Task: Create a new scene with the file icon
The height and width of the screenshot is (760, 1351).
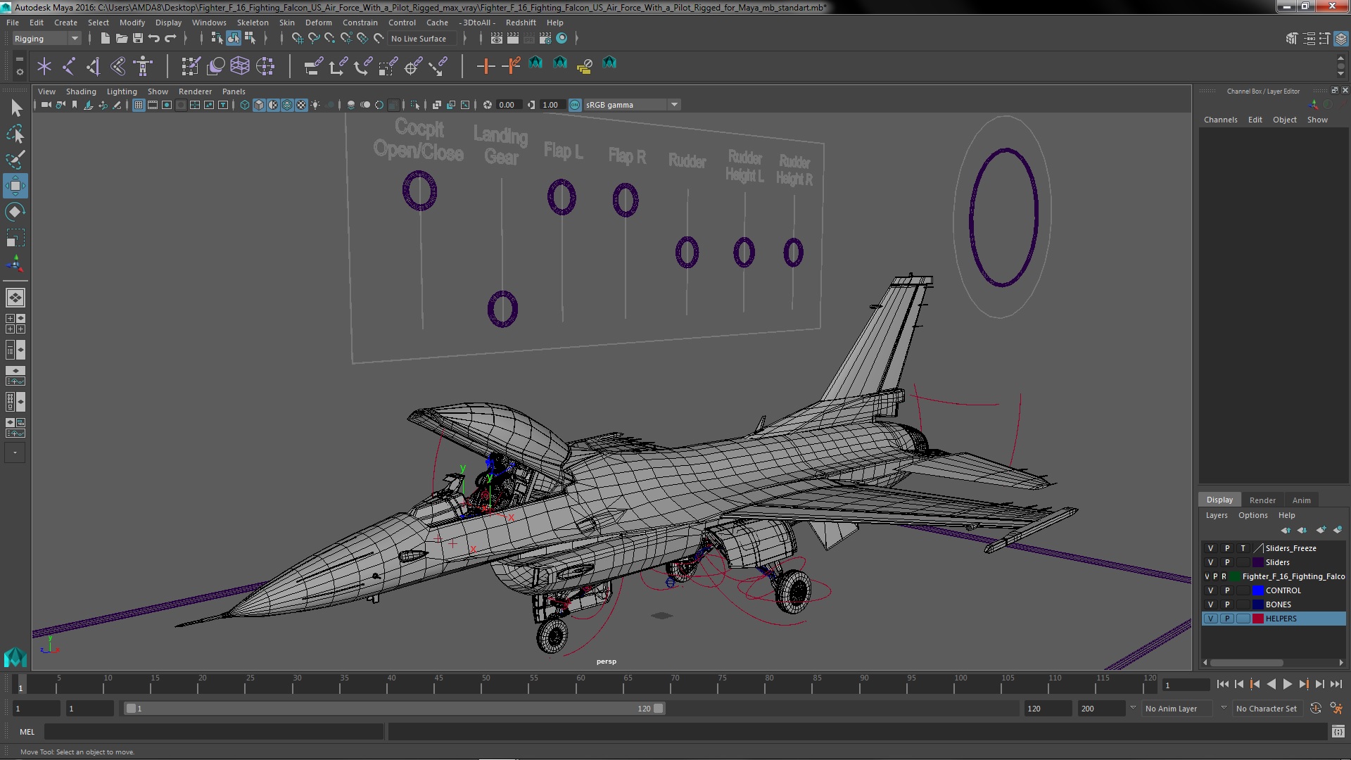Action: pos(105,39)
